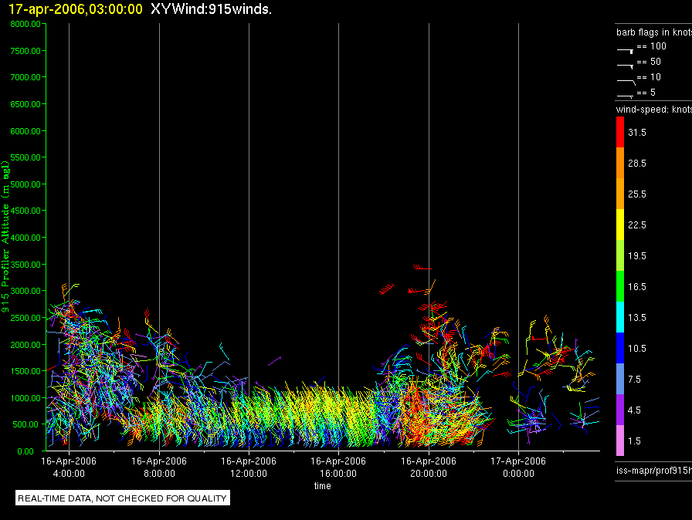692x520 pixels.
Task: Click the 7000.00 altitude tick label
Action: 25,77
